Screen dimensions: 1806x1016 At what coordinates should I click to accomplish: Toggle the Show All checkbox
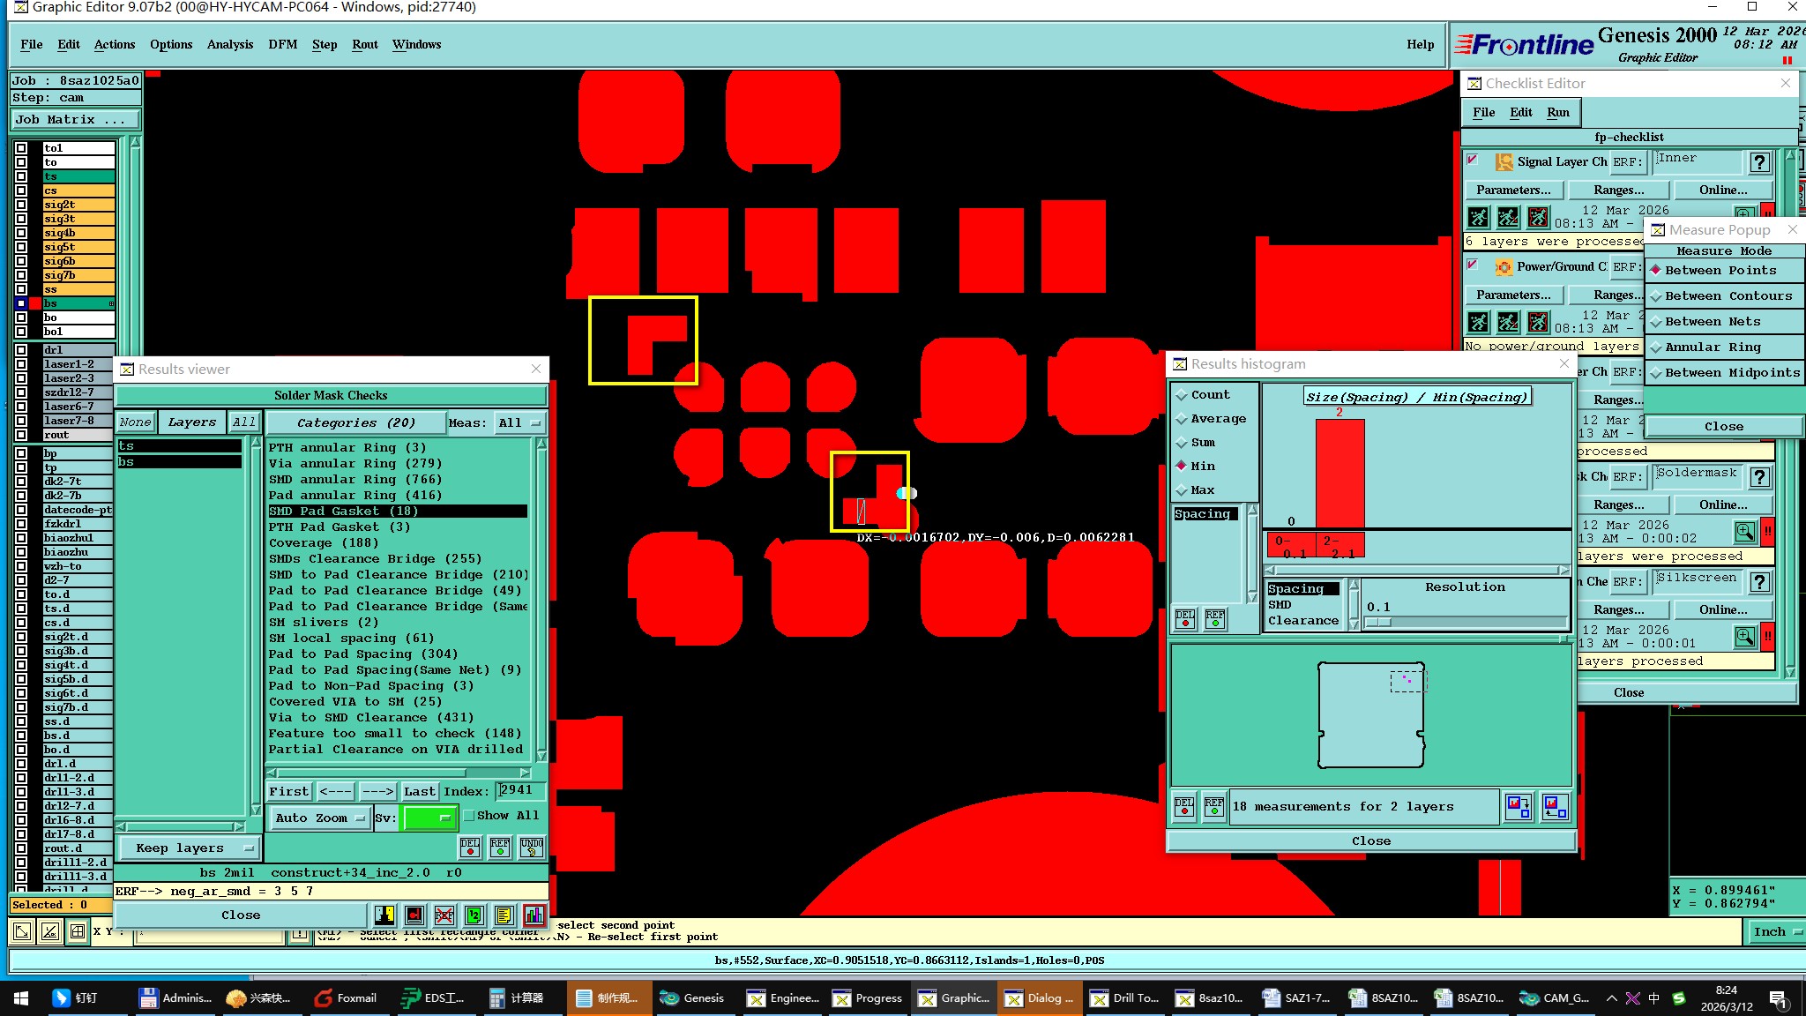(469, 816)
